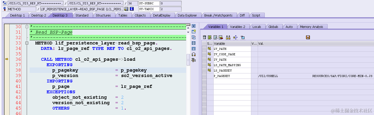
Task: Open the Script tab
Action: 256,16
